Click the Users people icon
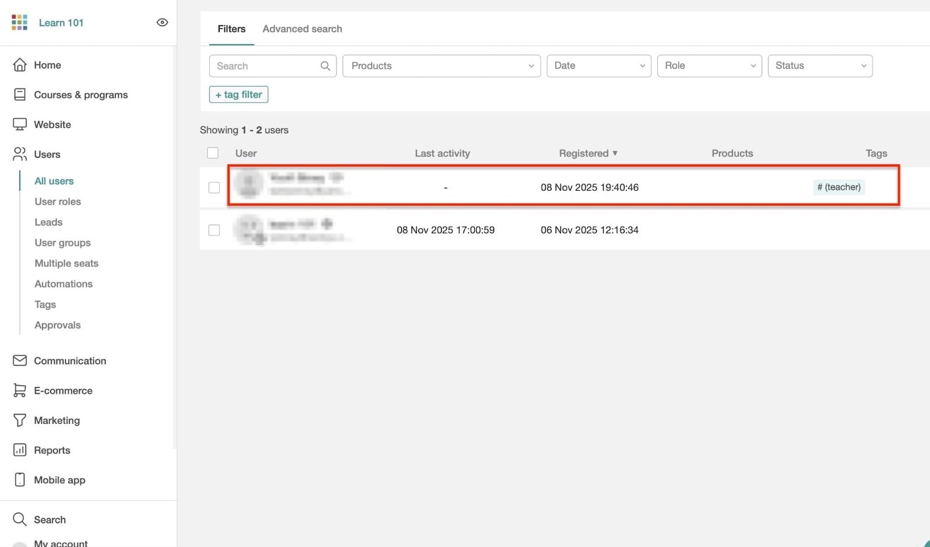Screen dimensions: 930x547 pos(20,154)
